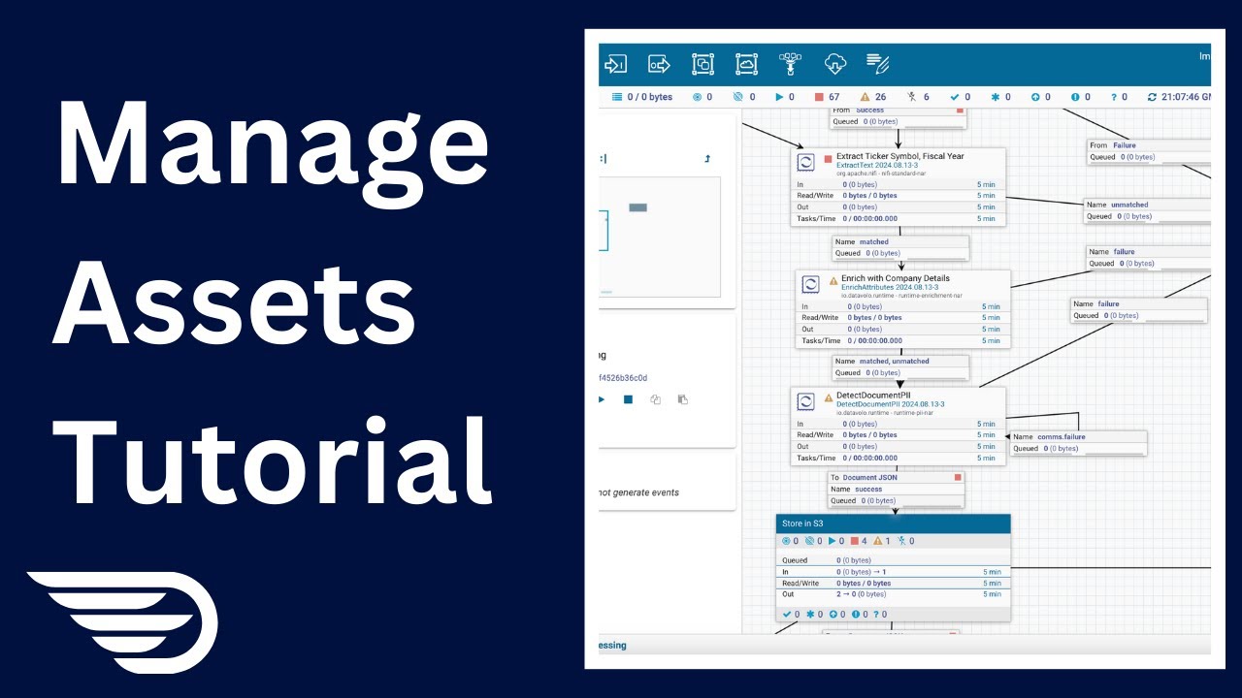This screenshot has height=698, width=1242.
Task: Click the warning triangle on DetectDocumentPII
Action: [829, 397]
